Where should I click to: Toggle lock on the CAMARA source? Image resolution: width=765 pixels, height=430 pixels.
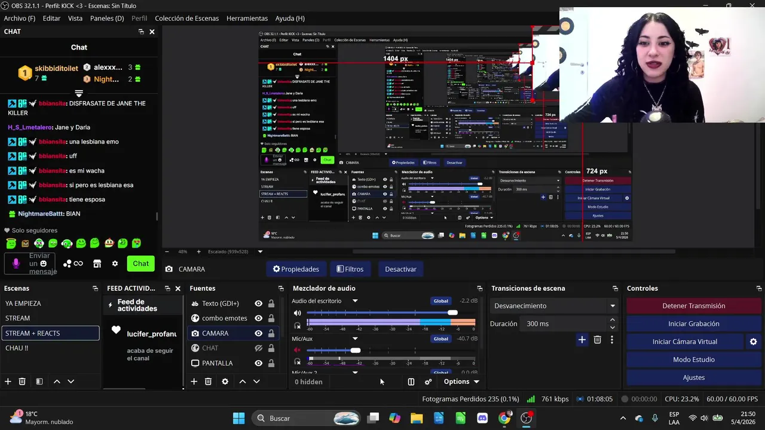[271, 333]
